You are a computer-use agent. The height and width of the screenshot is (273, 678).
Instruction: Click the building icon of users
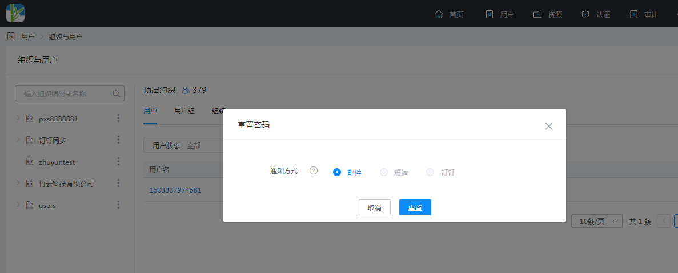pos(30,205)
